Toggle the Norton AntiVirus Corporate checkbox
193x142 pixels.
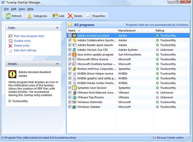[70, 69]
